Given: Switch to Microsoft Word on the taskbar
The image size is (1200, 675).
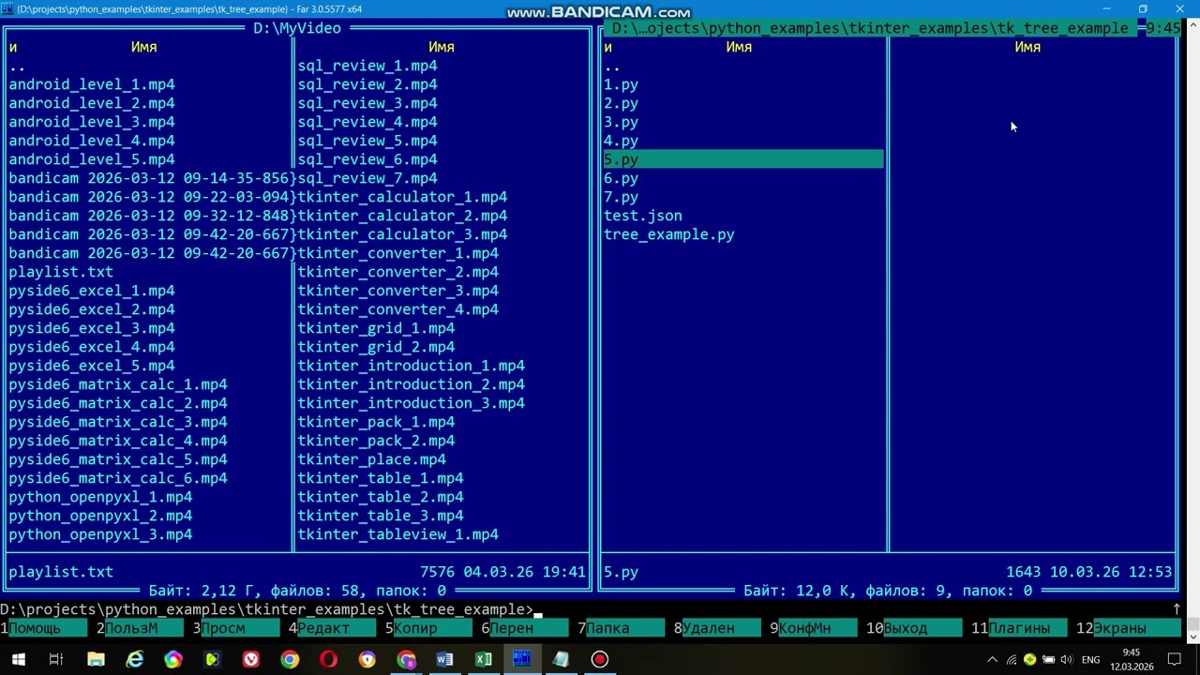Looking at the screenshot, I should pyautogui.click(x=444, y=660).
